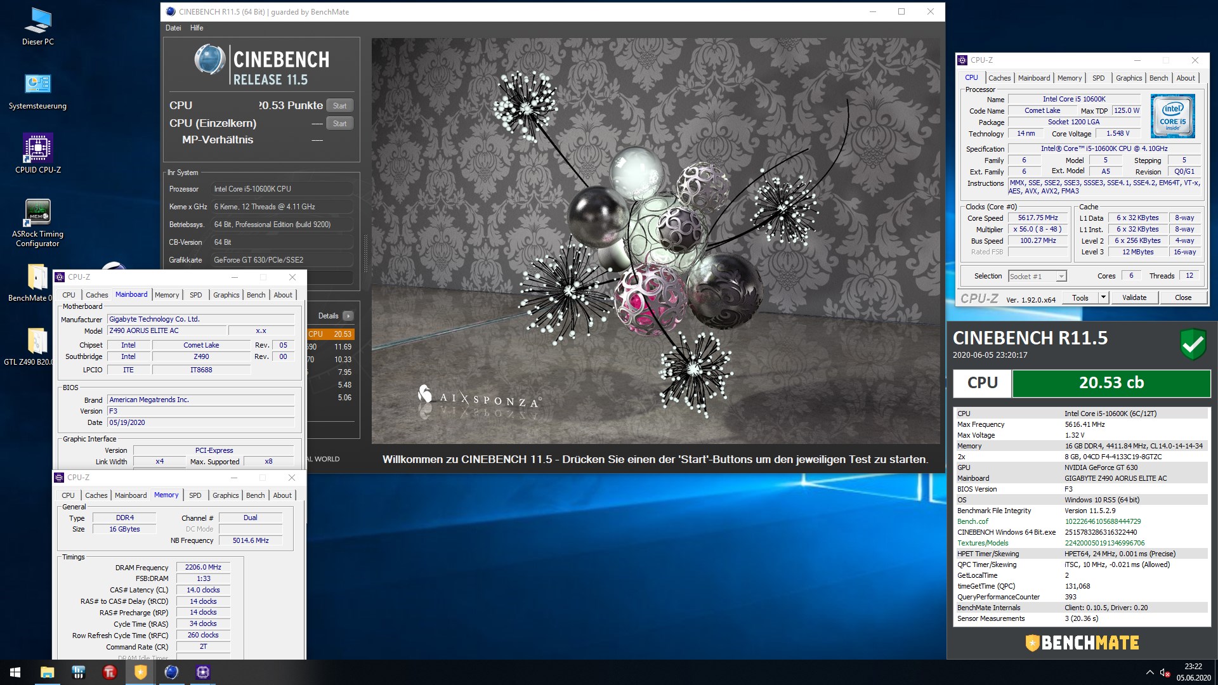Open About tab in Memory CPU-Z window
The height and width of the screenshot is (685, 1218).
(282, 495)
